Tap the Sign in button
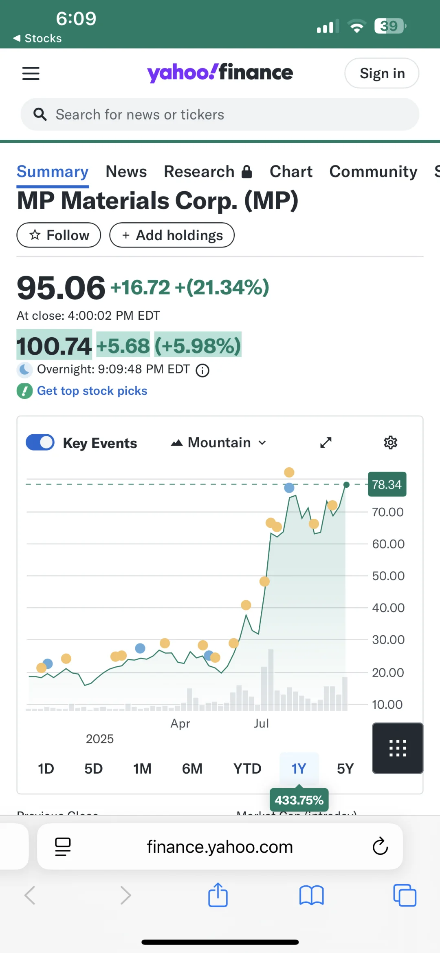This screenshot has height=953, width=440. 382,73
